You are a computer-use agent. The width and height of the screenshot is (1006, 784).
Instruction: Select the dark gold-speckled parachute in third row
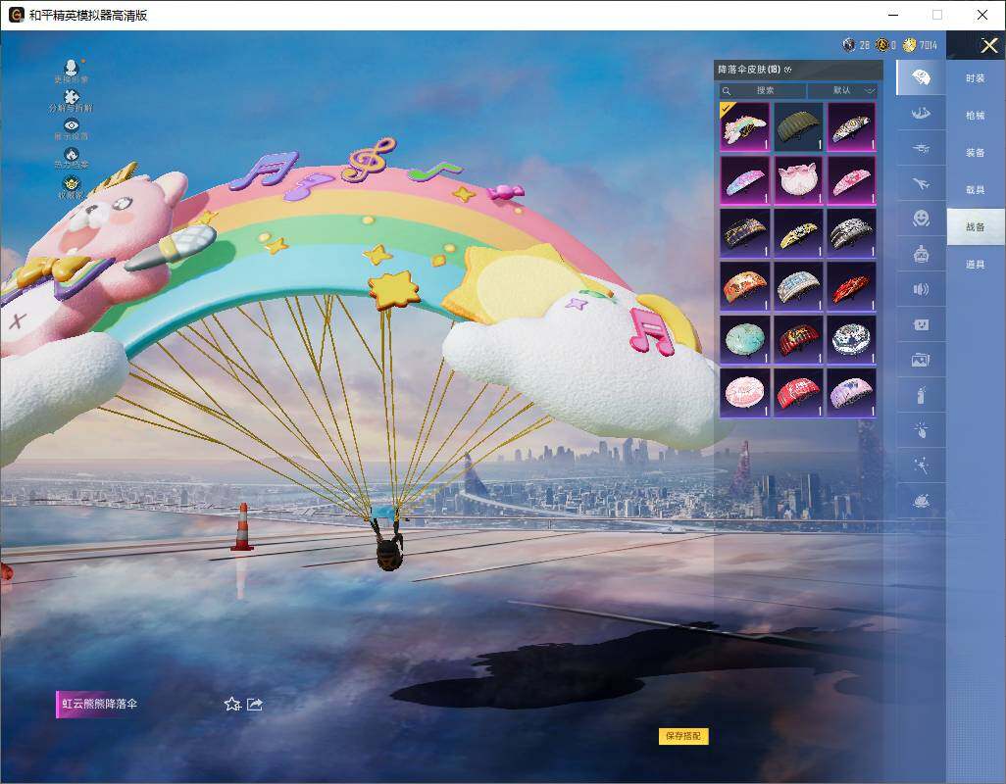[745, 233]
